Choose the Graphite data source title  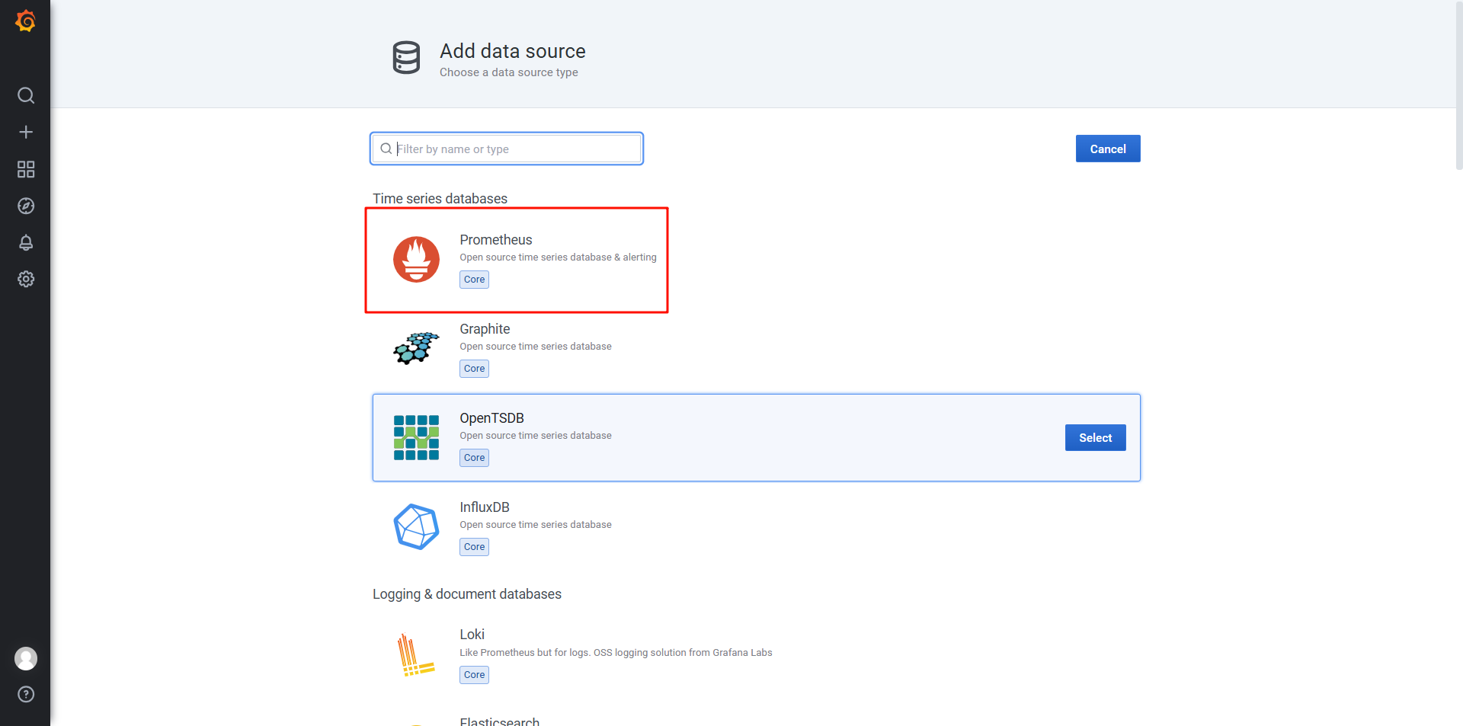(485, 329)
